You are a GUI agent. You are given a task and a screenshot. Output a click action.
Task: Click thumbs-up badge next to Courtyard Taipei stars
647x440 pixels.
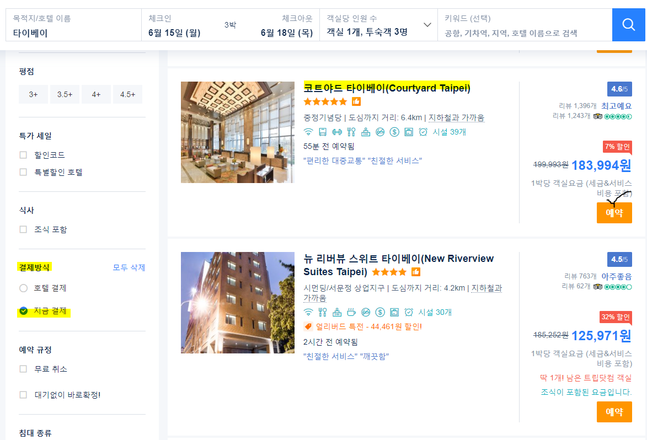coord(356,101)
